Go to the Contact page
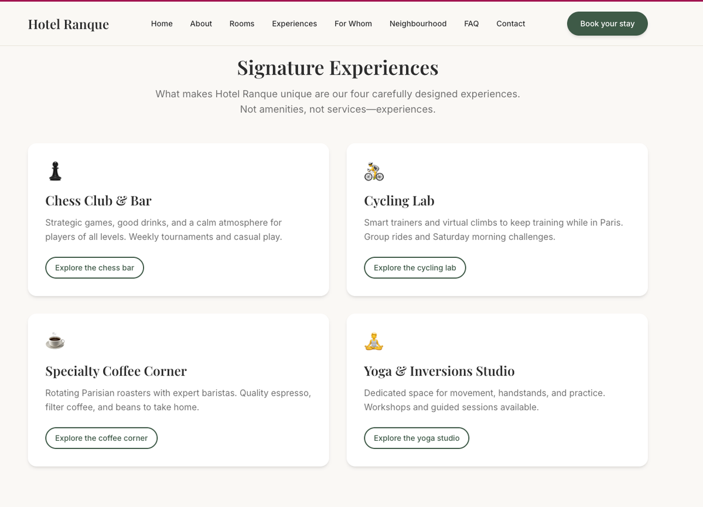The image size is (703, 507). (511, 23)
